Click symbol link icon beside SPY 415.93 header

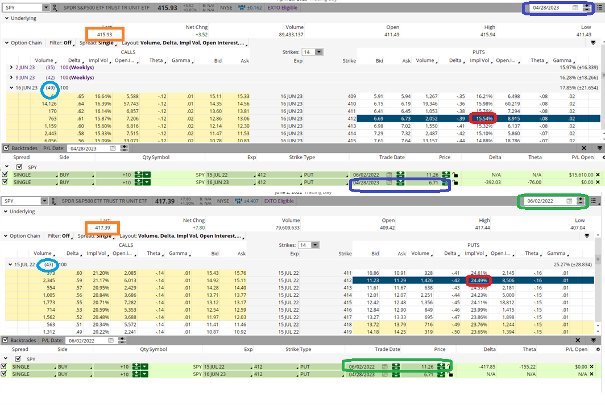point(55,8)
